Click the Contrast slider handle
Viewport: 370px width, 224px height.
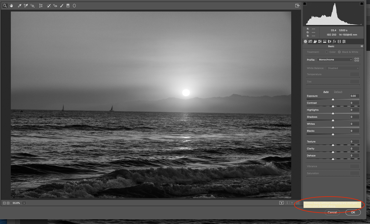[333, 107]
